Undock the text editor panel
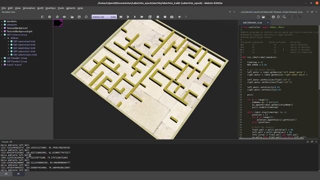The height and width of the screenshot is (180, 320). tap(312, 12)
